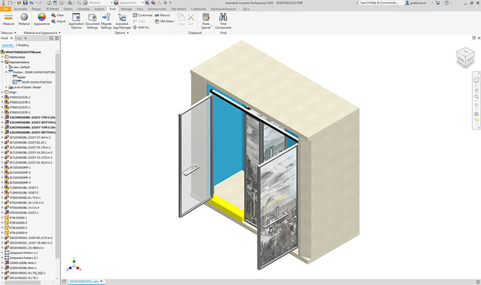Expand the Origin folder node
481x285 pixels.
2,92
